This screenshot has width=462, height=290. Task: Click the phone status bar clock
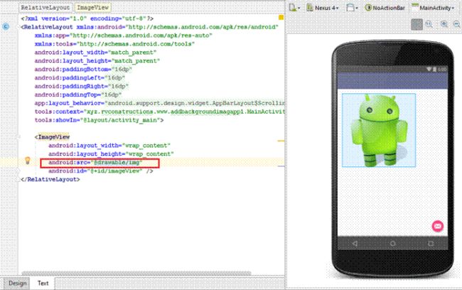[441, 69]
